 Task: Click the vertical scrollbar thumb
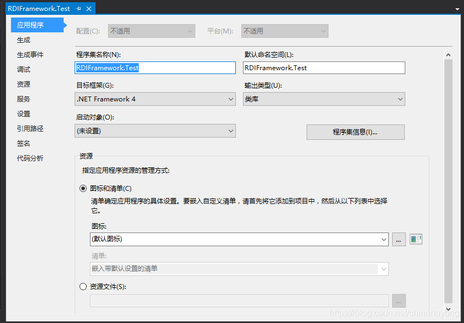click(448, 182)
